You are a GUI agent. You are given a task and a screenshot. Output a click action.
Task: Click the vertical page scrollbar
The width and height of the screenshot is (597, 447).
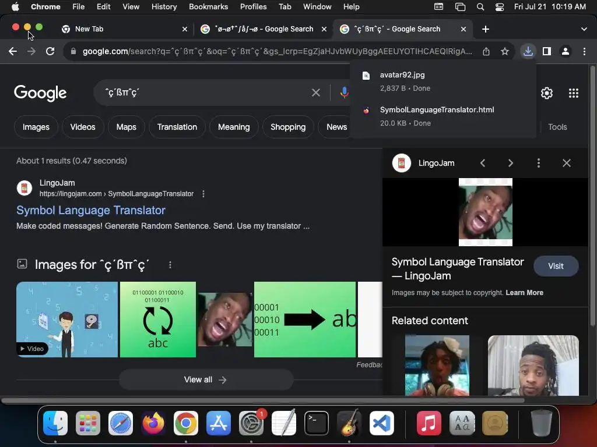coord(592,196)
